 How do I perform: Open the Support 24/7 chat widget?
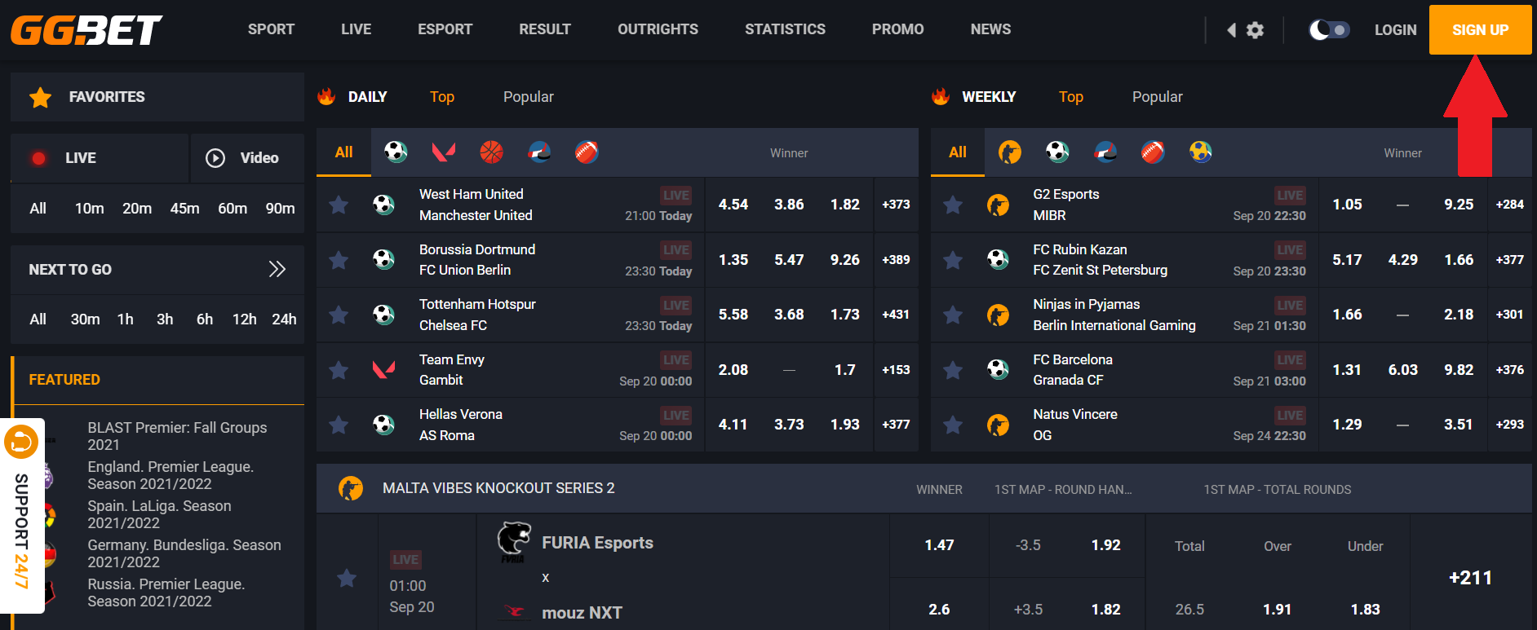click(22, 516)
